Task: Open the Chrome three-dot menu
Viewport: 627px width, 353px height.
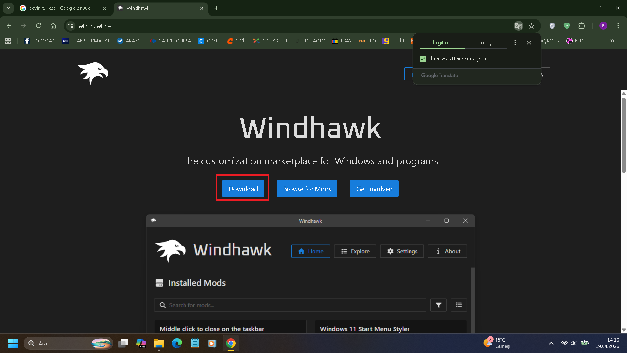Action: click(x=618, y=26)
